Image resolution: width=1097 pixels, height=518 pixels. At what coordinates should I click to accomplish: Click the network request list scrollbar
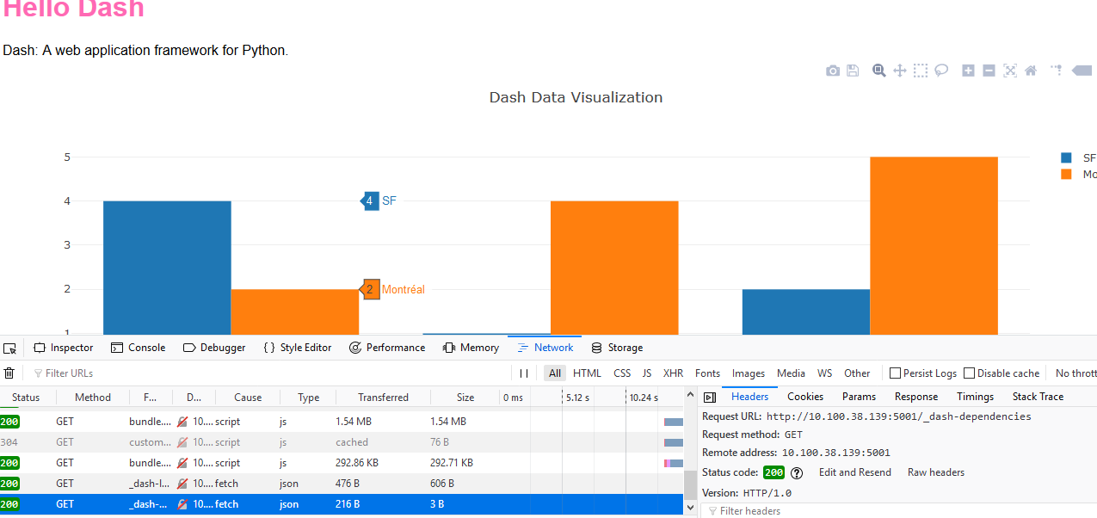point(689,484)
